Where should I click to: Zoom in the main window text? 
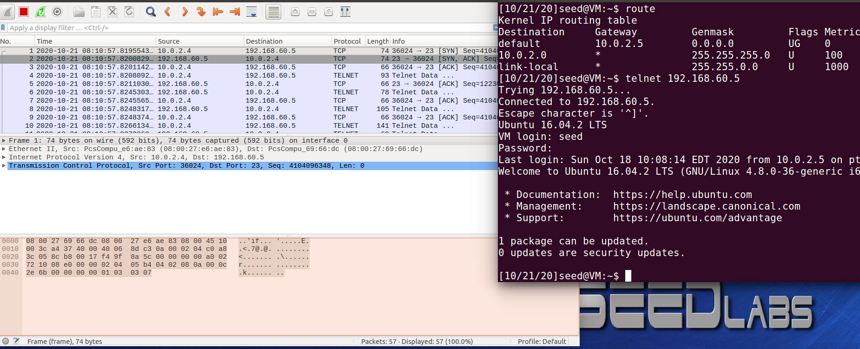point(295,12)
